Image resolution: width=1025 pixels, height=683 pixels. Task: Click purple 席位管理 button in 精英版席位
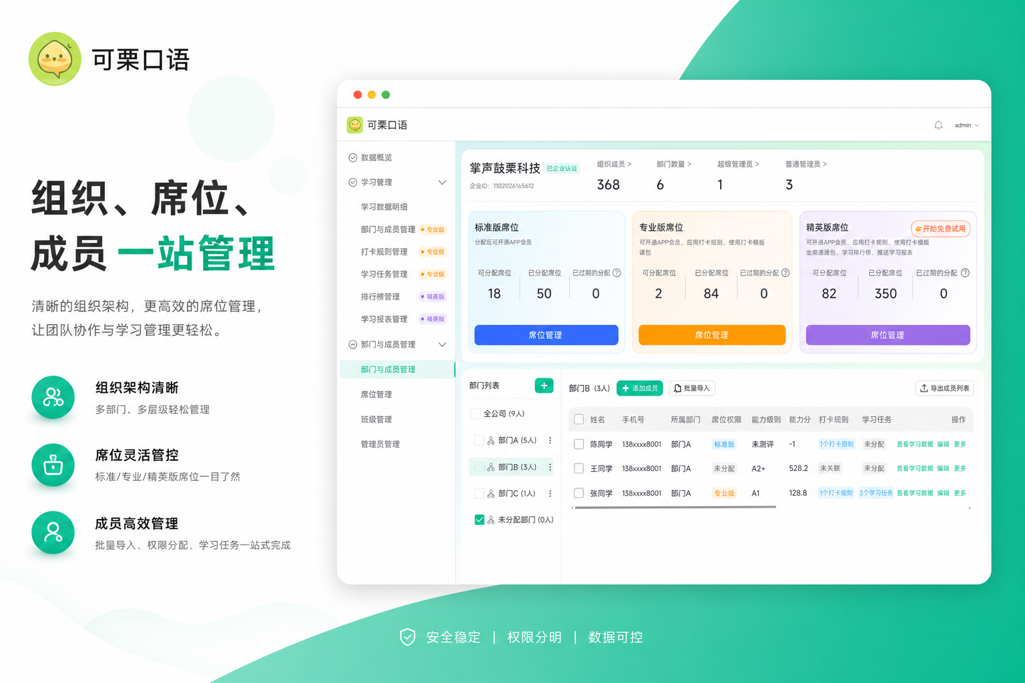[x=888, y=335]
